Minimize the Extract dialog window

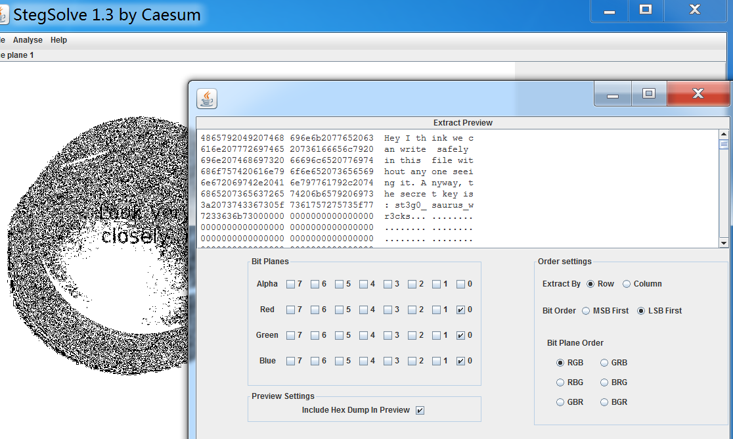pos(613,94)
